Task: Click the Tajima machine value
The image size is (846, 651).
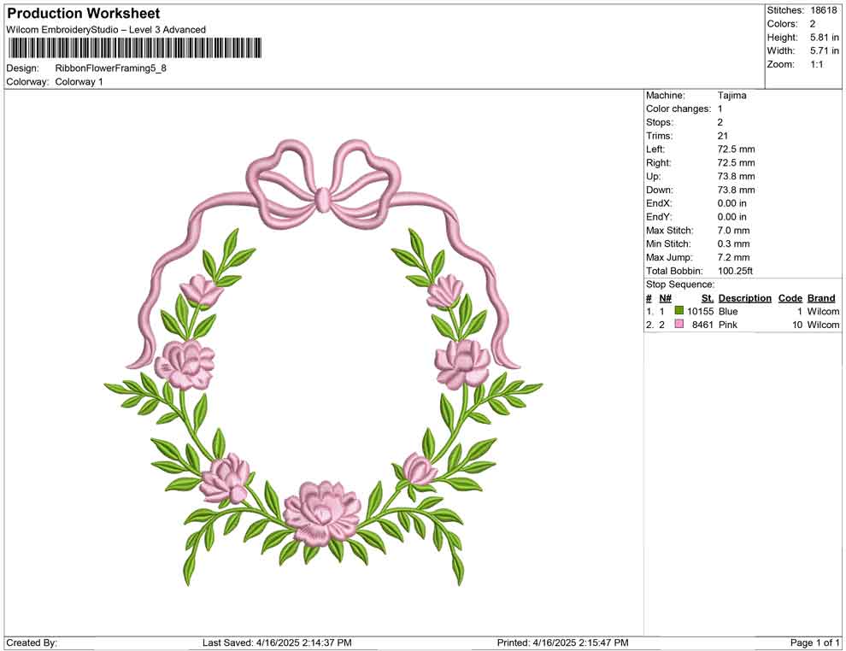Action: pyautogui.click(x=731, y=96)
